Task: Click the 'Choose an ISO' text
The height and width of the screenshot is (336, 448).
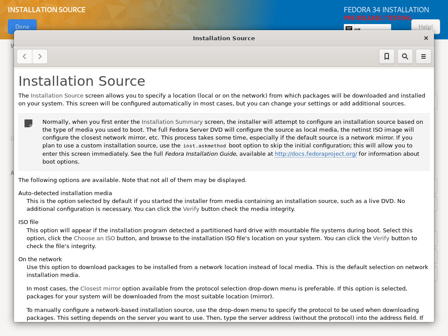Action: click(94, 238)
